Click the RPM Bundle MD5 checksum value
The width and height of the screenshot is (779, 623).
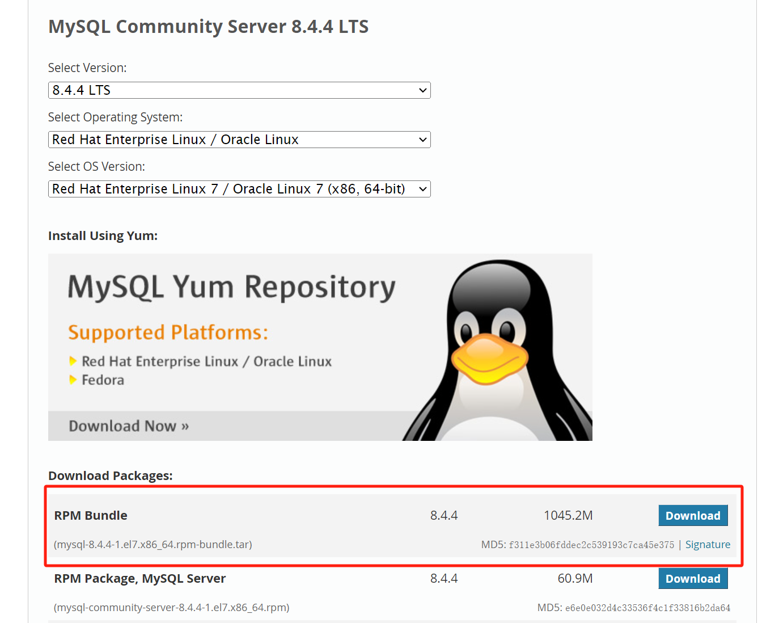591,545
